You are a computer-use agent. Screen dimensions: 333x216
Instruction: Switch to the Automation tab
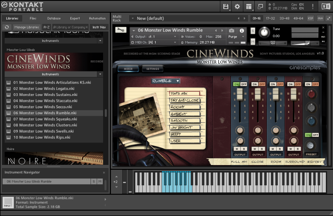97,19
